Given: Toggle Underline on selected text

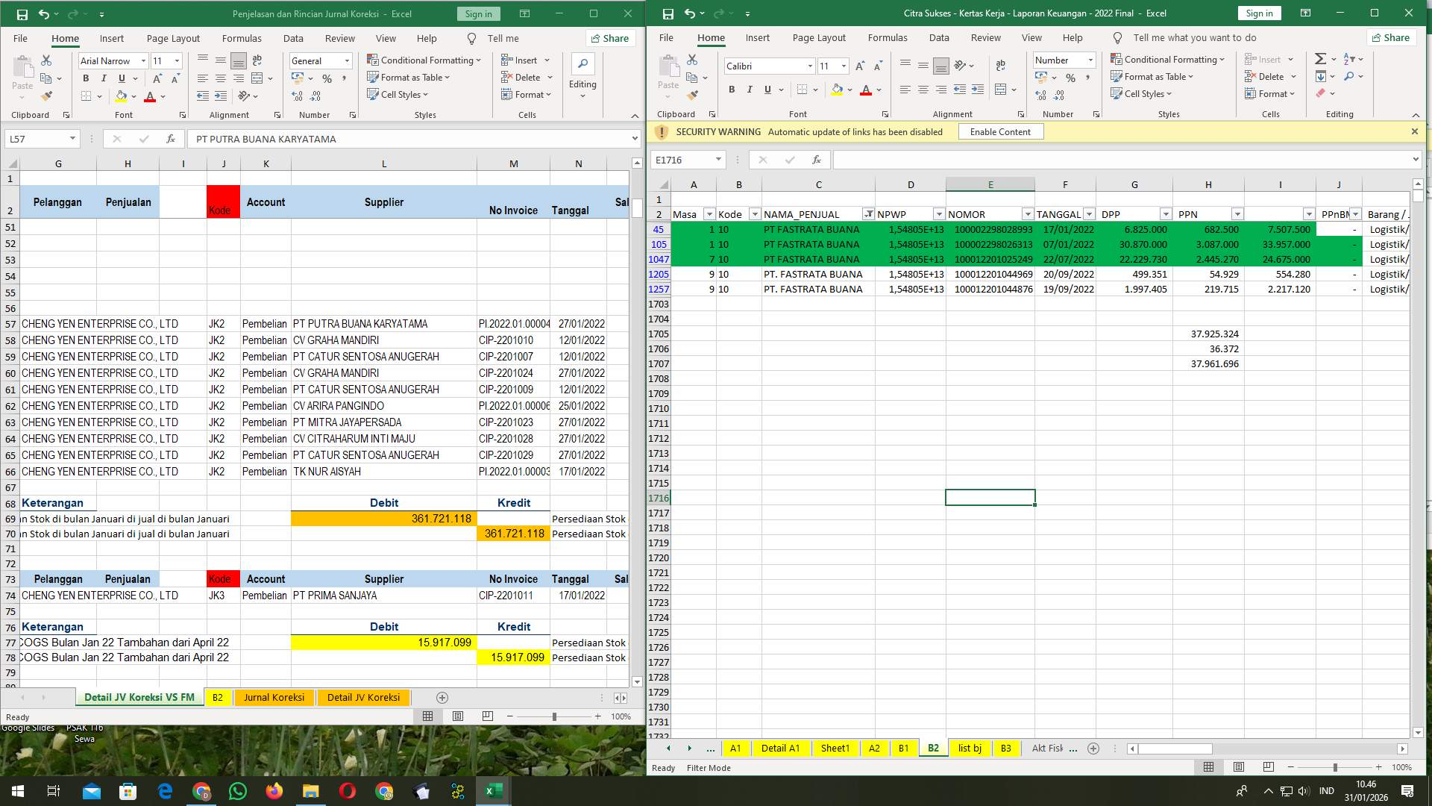Looking at the screenshot, I should point(767,90).
